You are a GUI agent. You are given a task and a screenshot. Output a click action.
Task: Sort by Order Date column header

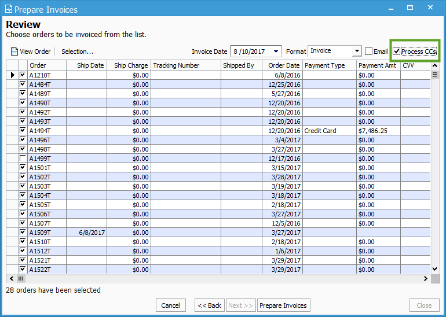click(x=283, y=65)
